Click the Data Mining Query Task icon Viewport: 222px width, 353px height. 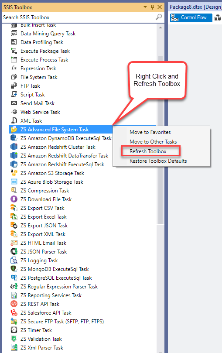(x=14, y=34)
